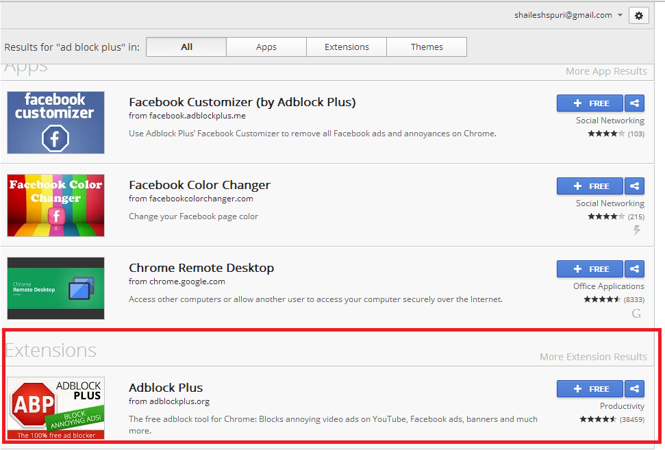Screen dimensions: 665x450
Task: Expand the shaileshspuri@gmail.com account dropdown
Action: pyautogui.click(x=568, y=15)
